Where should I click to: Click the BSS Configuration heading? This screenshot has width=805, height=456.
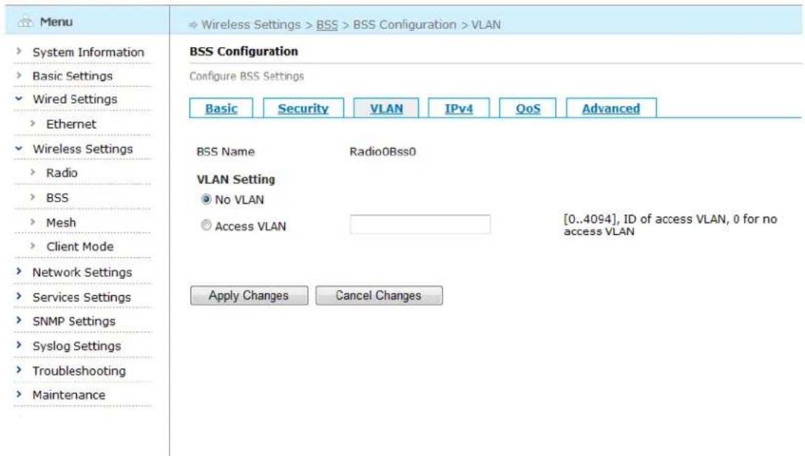coord(243,51)
